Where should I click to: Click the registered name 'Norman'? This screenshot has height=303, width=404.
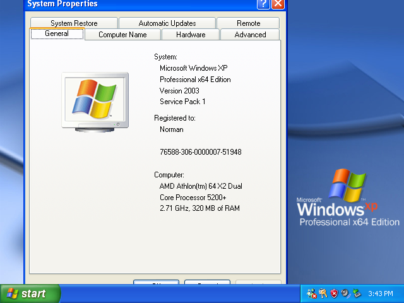coord(172,129)
